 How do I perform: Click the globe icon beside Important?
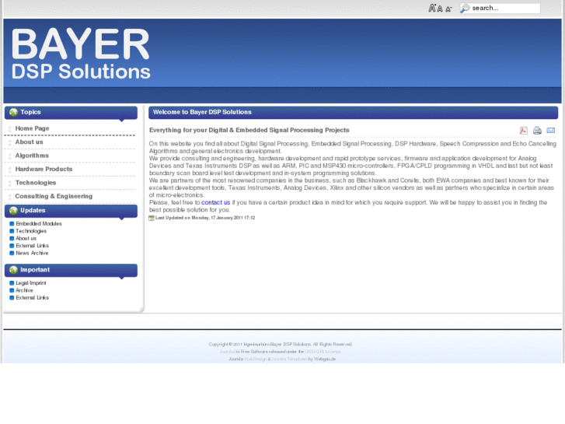[x=13, y=270]
